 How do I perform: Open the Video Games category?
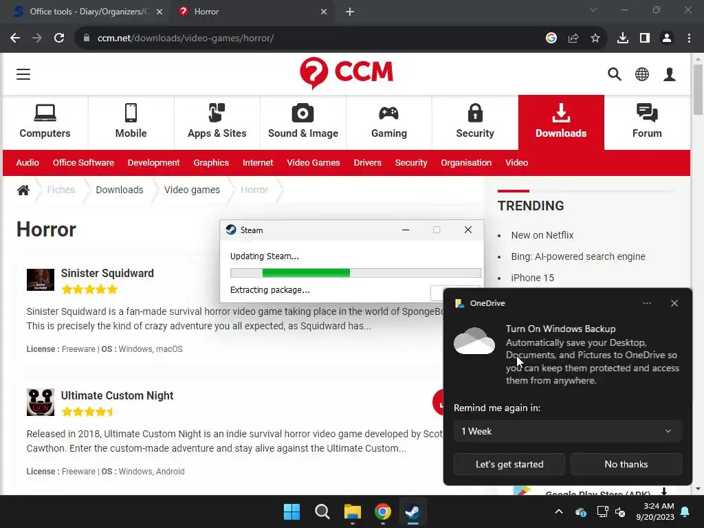pyautogui.click(x=313, y=162)
